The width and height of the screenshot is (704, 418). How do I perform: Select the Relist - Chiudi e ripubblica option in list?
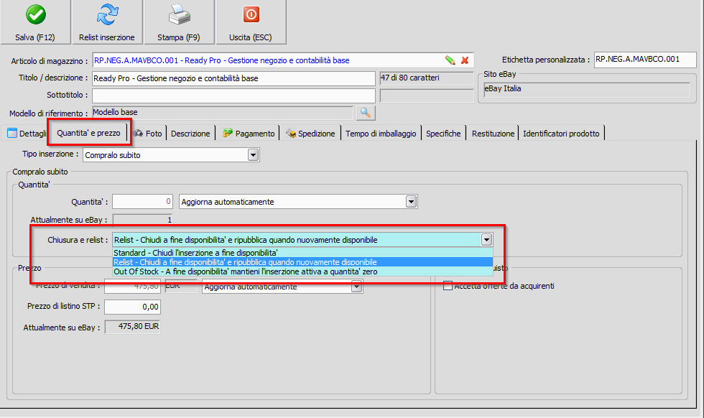[302, 262]
